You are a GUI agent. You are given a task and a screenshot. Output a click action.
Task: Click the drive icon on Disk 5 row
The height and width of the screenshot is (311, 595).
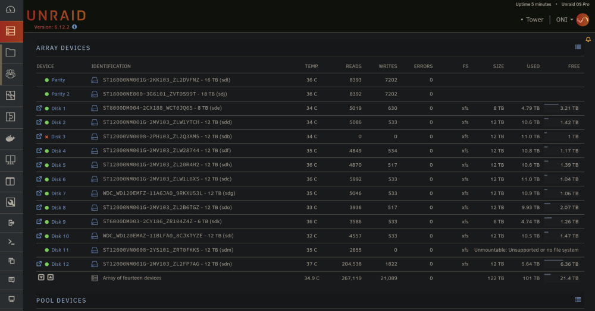point(95,165)
